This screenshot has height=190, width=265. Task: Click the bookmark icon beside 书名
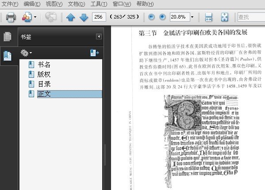click(31, 65)
